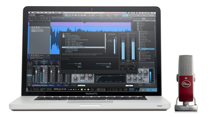This screenshot has width=219, height=117.
Task: Toggle the Maximizer power button
Action: click(108, 34)
